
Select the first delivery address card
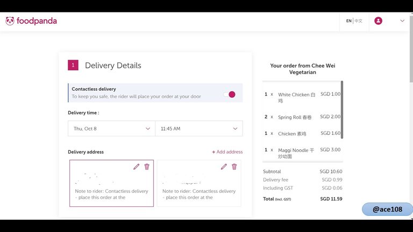pos(111,183)
